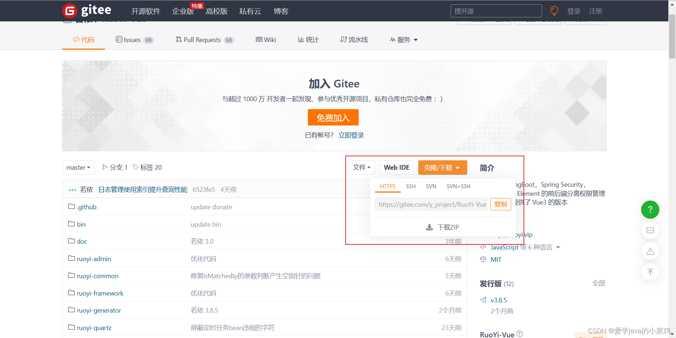Click 开源软件 in the top navigation
Screen dimensions: 676x338
point(146,11)
